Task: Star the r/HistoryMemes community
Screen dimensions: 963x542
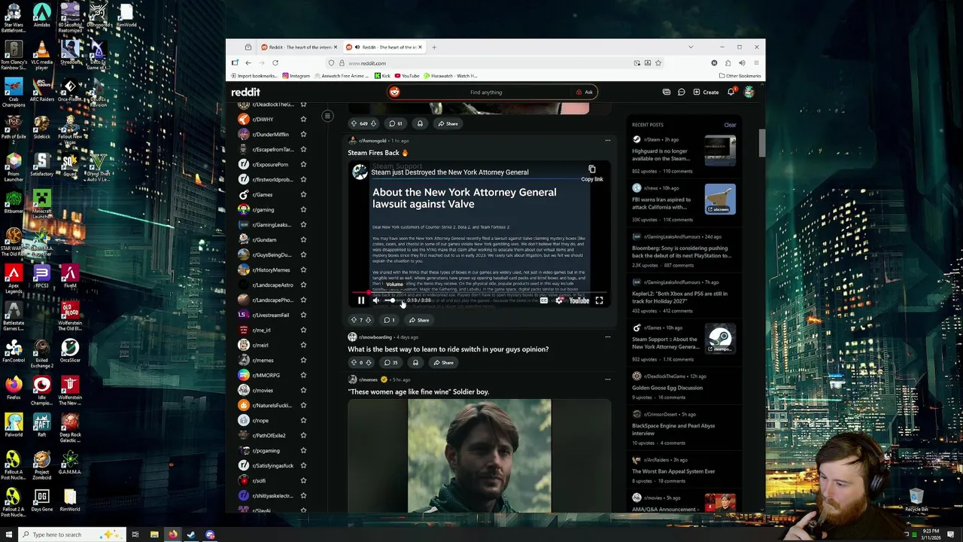Action: pyautogui.click(x=303, y=269)
